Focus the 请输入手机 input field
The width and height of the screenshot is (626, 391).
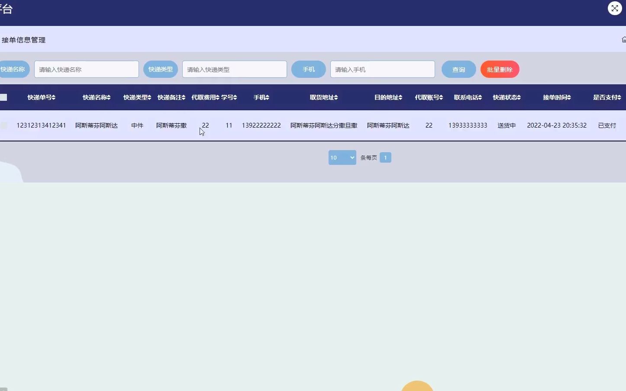383,69
